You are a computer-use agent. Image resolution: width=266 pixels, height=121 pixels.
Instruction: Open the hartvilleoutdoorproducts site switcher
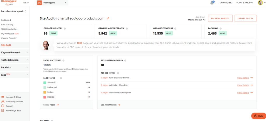point(14,11)
